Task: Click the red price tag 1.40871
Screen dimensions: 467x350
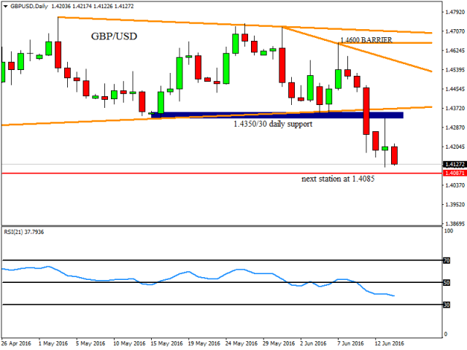Action: click(455, 173)
